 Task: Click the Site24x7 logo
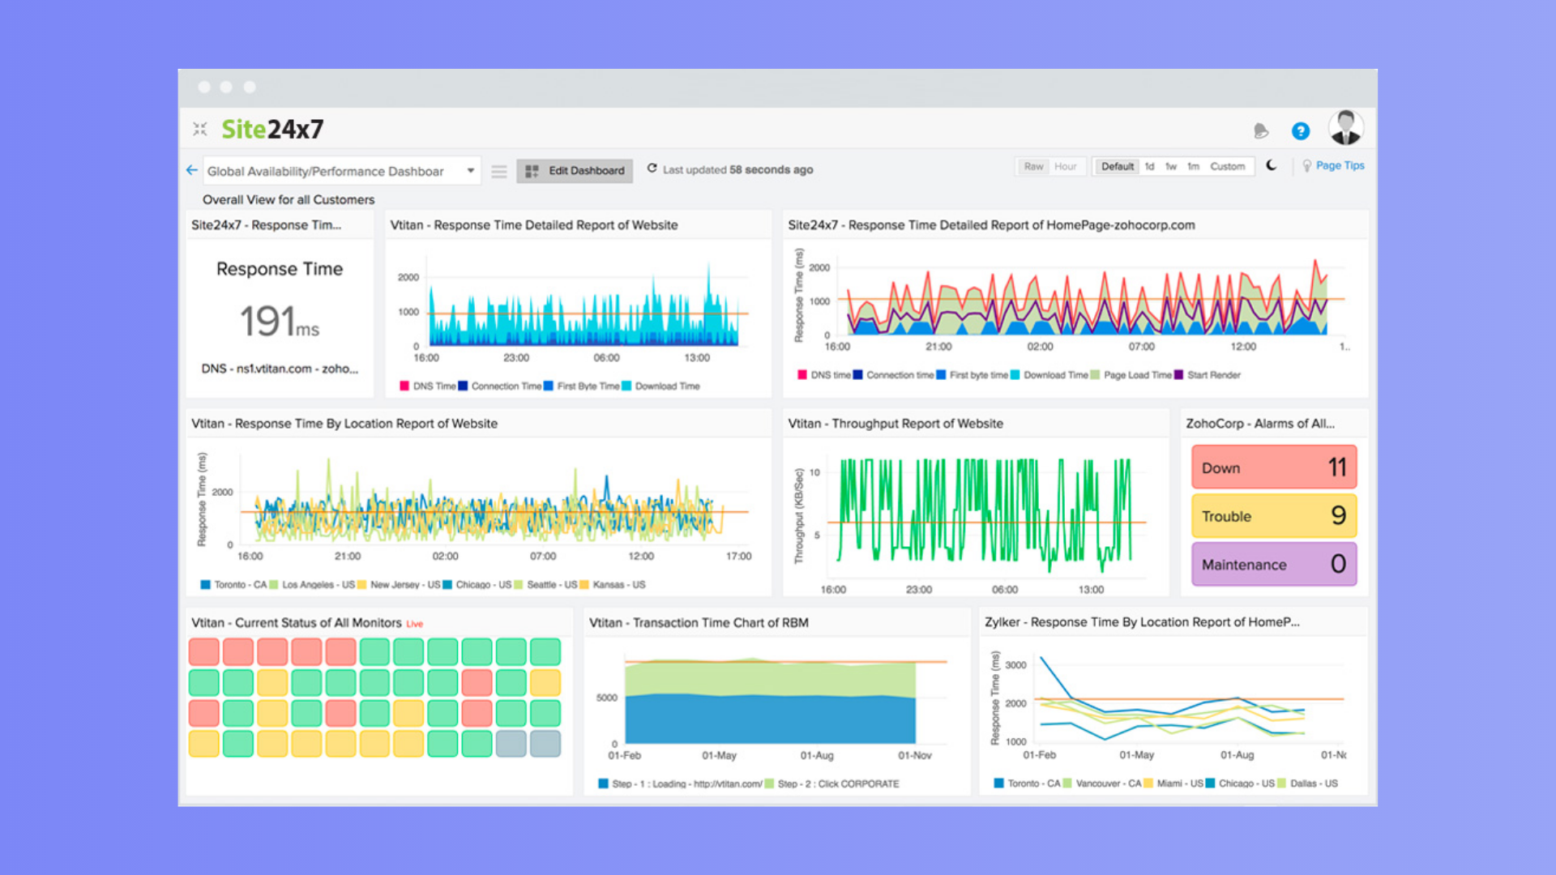[x=272, y=129]
